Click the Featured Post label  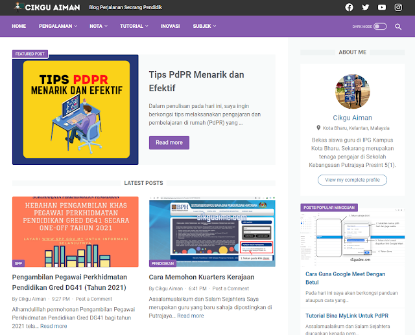(x=30, y=54)
